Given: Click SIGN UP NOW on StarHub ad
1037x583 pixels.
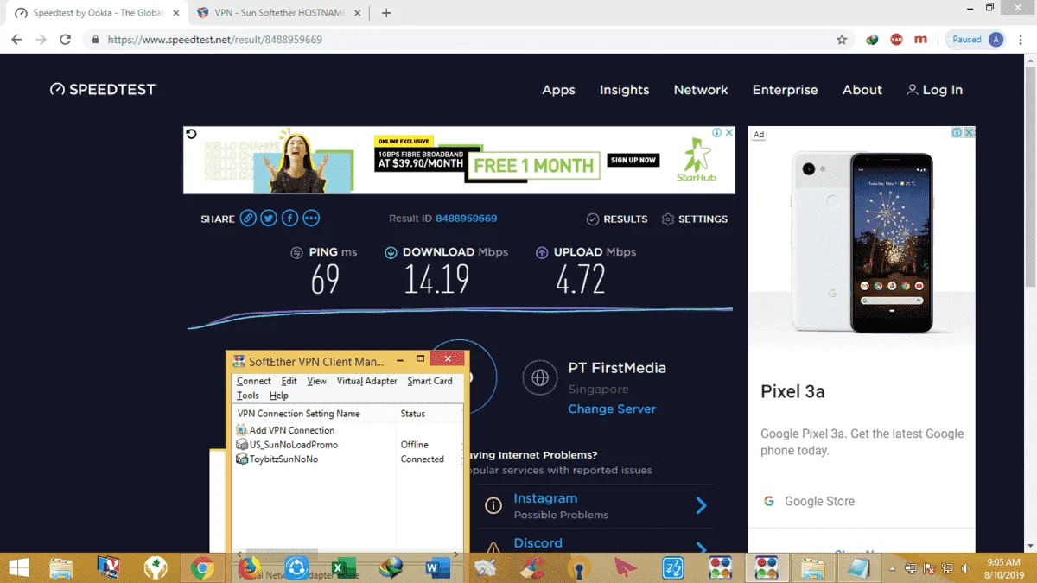Looking at the screenshot, I should 633,160.
